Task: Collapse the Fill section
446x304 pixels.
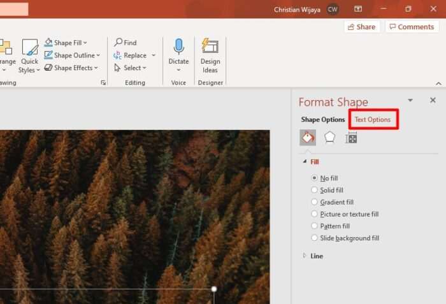Action: click(305, 161)
